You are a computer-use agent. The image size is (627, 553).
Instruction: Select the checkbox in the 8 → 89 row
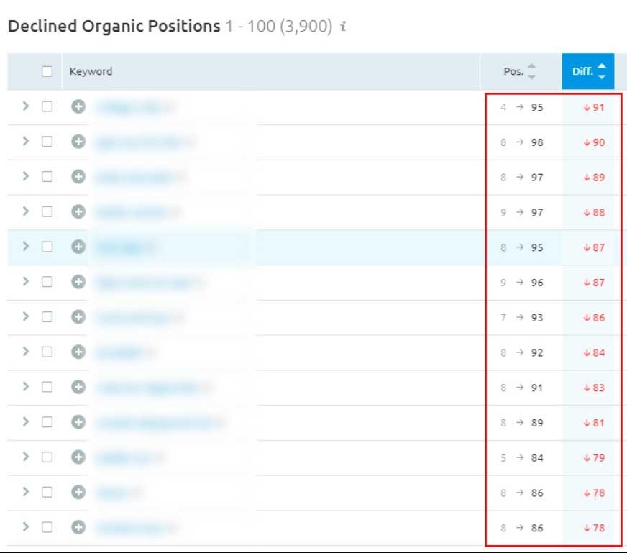pyautogui.click(x=47, y=422)
